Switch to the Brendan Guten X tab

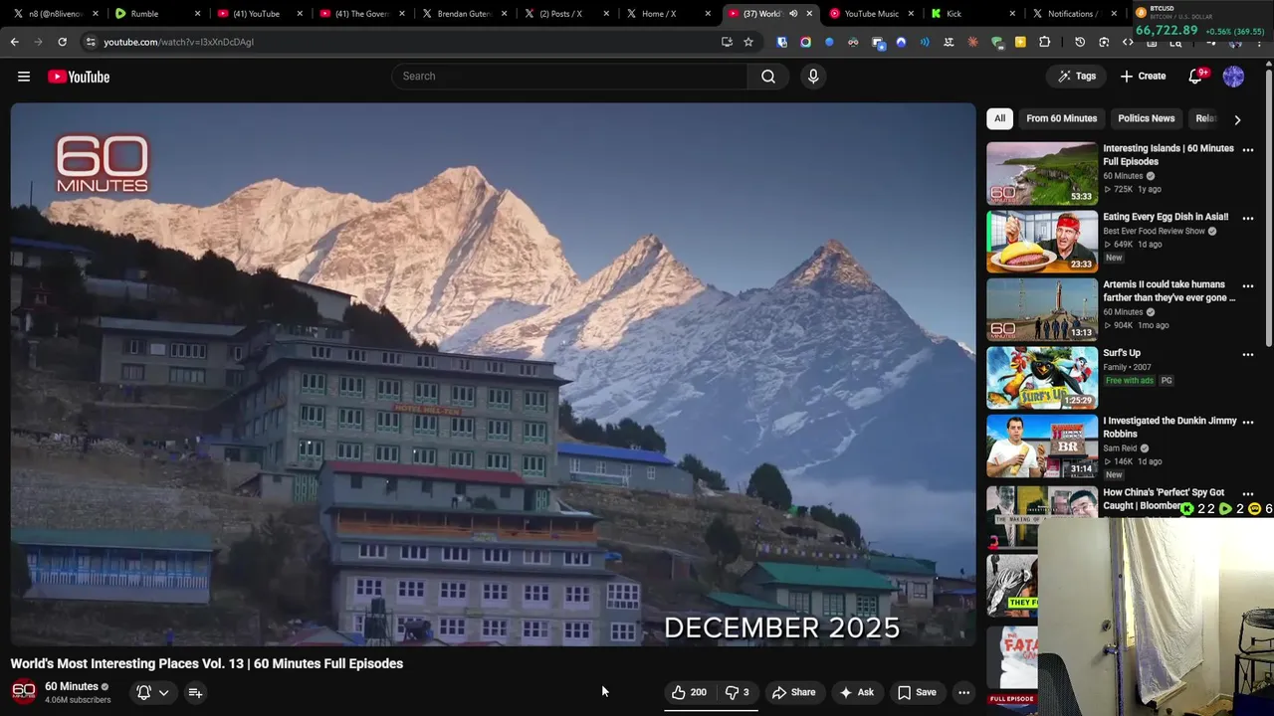pos(465,14)
